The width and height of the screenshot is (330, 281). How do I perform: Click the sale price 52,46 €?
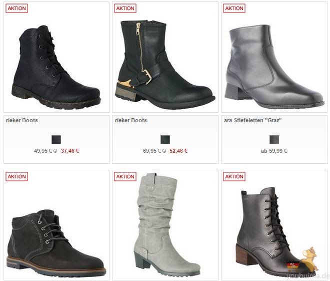tap(178, 151)
